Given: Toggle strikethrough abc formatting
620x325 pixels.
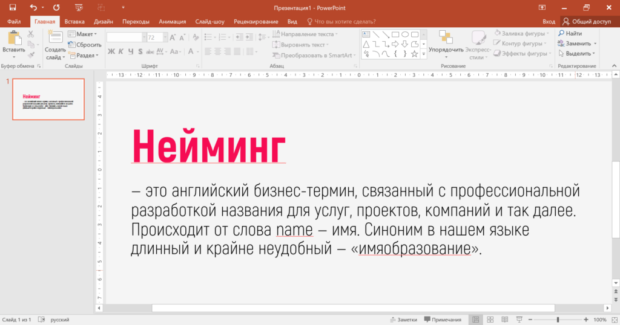Looking at the screenshot, I should click(x=150, y=51).
